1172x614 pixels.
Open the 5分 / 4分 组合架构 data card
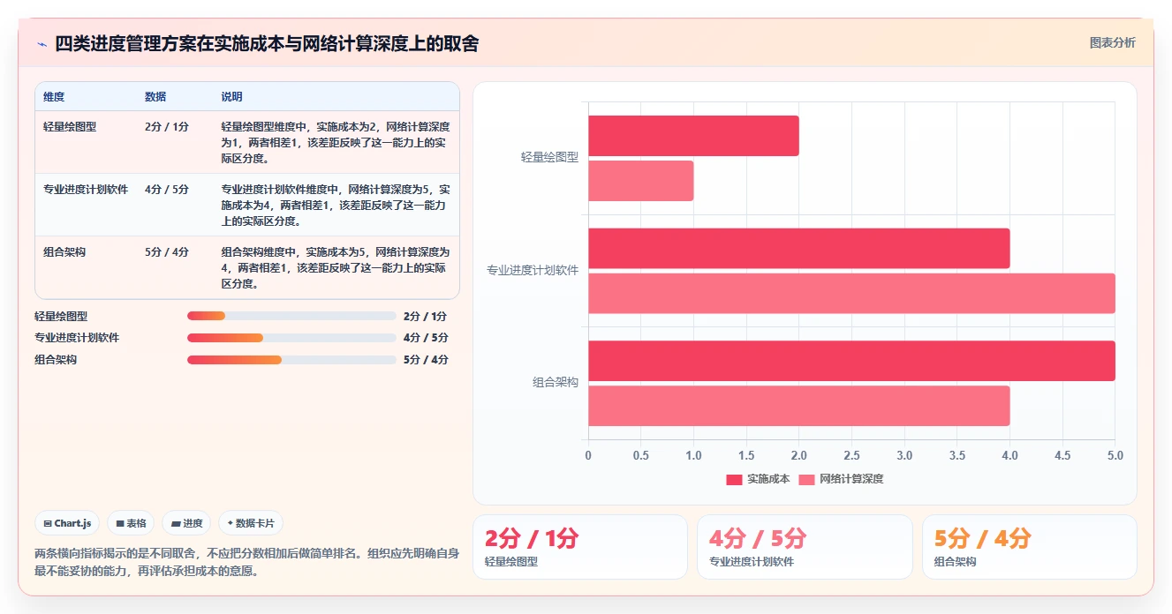click(x=1030, y=547)
